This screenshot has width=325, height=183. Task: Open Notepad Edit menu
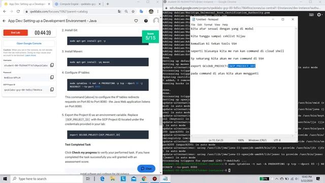point(200,24)
